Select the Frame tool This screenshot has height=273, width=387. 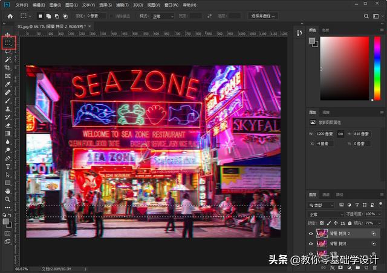[x=8, y=76]
